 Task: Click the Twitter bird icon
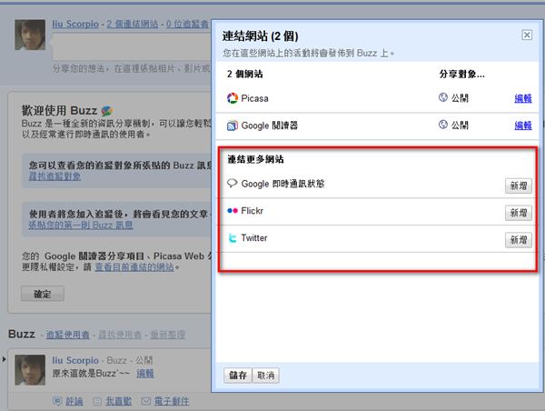pos(233,238)
